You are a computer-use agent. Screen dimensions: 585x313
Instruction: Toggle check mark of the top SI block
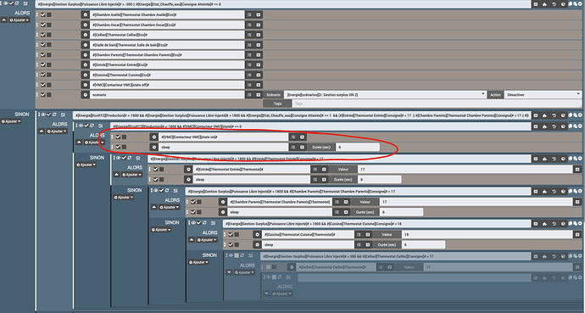11,3
